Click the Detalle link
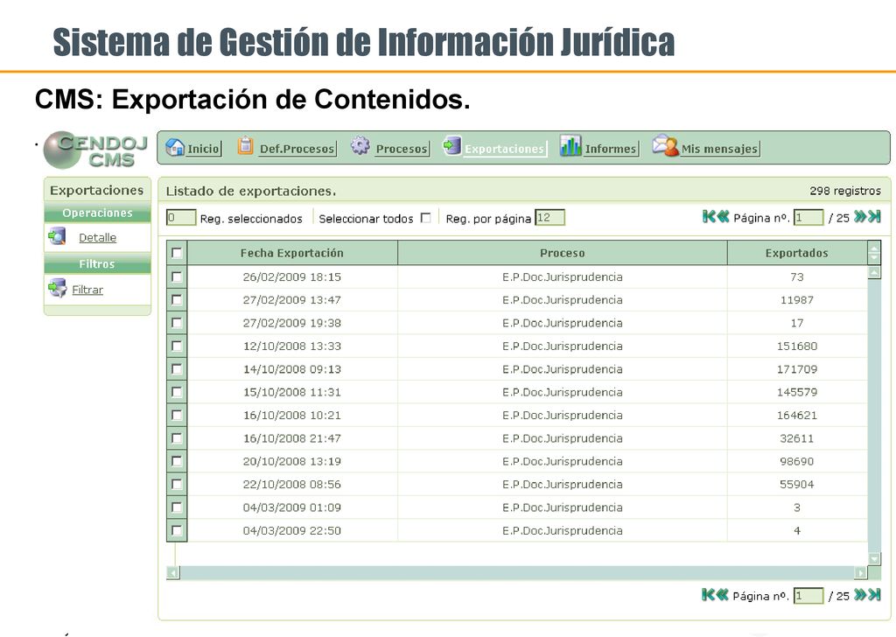The image size is (896, 637). pyautogui.click(x=97, y=238)
